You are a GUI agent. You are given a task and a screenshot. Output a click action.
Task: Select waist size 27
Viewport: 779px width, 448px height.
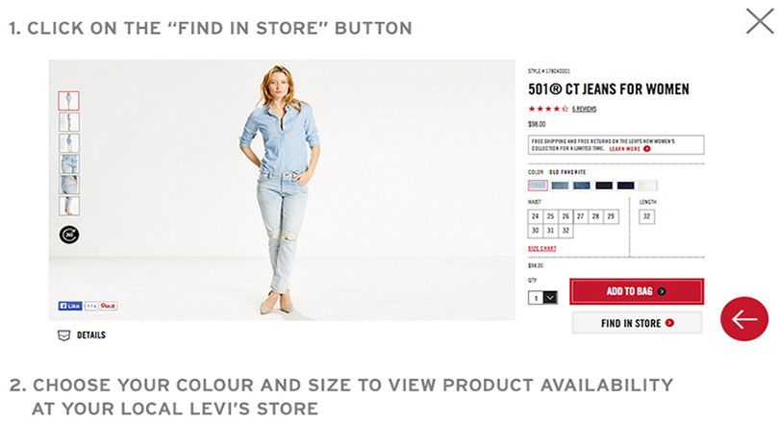click(580, 216)
